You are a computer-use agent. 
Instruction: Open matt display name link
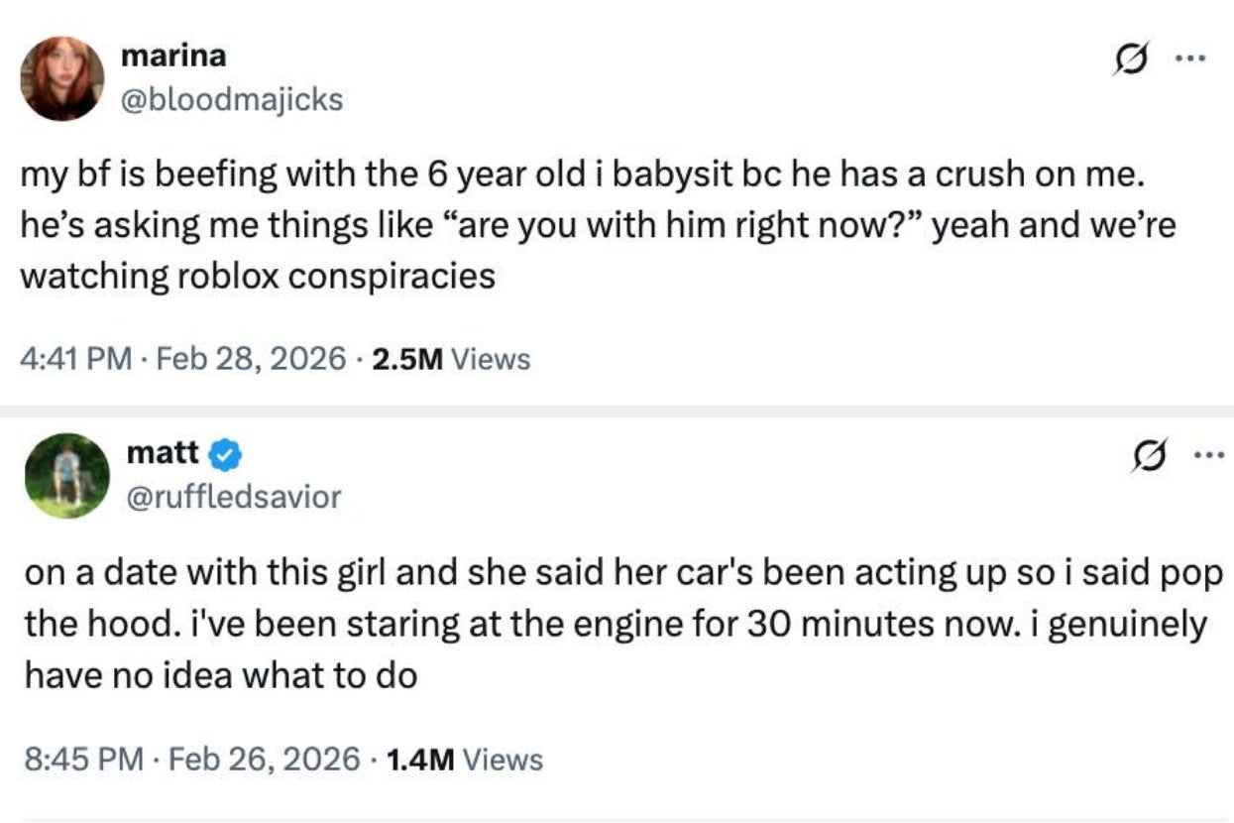tap(164, 453)
